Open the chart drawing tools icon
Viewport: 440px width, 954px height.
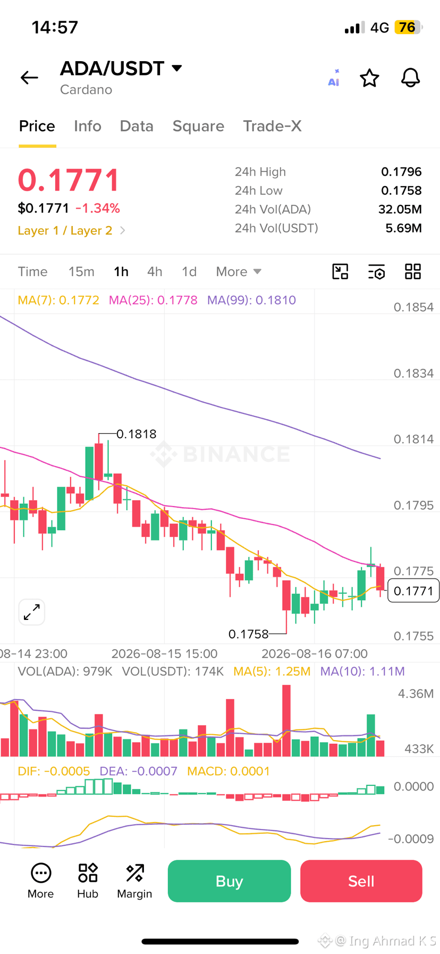(340, 271)
